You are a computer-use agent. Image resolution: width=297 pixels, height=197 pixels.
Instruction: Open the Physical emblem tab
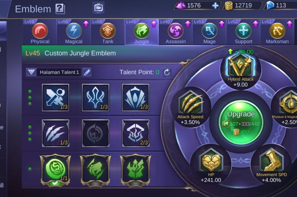click(40, 32)
